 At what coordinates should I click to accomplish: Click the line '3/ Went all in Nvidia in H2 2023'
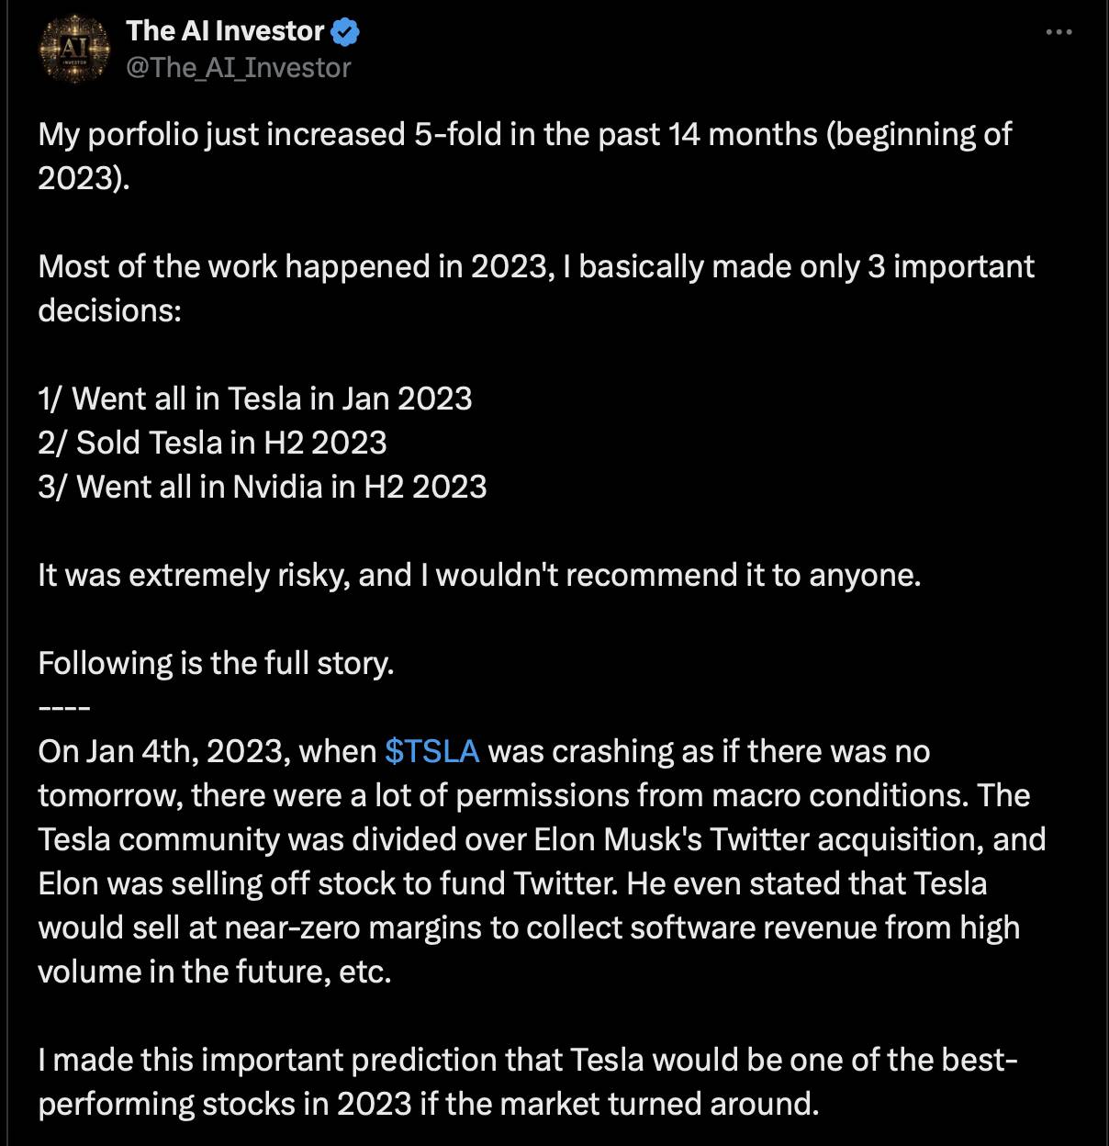(x=263, y=487)
